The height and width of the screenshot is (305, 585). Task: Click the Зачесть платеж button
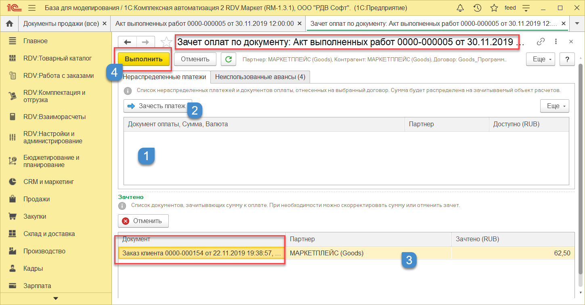click(x=158, y=106)
